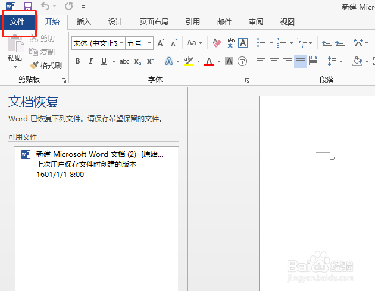The width and height of the screenshot is (375, 291).
Task: Decrease font size with shrink font icon
Action: pos(174,43)
